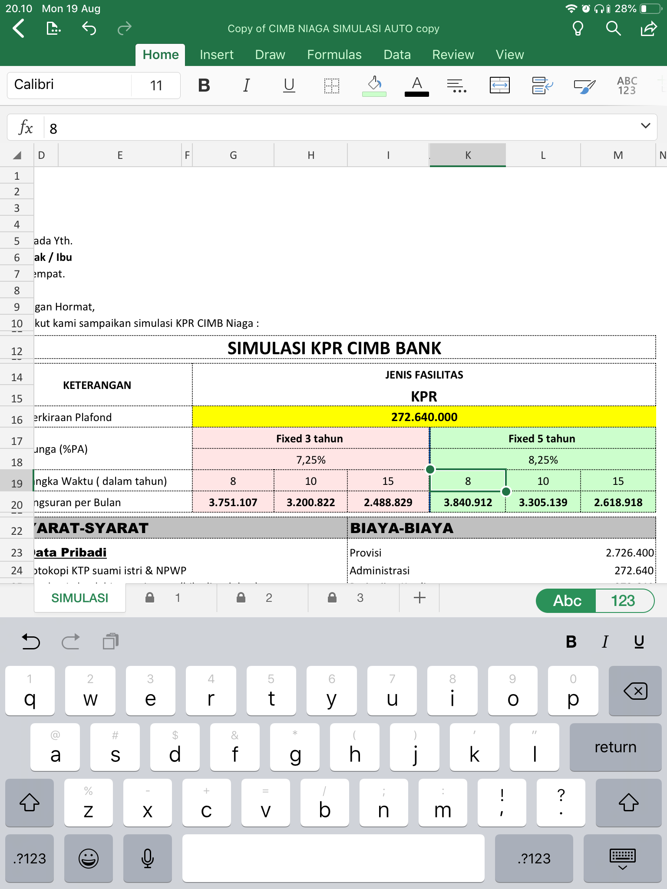Add a new sheet
The height and width of the screenshot is (889, 667).
pos(419,598)
